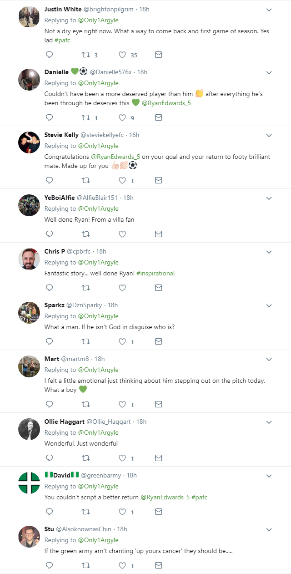Reply to Stu's tweet
This screenshot has height=574, width=291.
[x=50, y=566]
